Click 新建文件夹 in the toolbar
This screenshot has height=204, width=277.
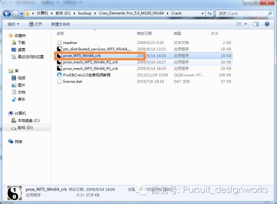tap(61, 24)
